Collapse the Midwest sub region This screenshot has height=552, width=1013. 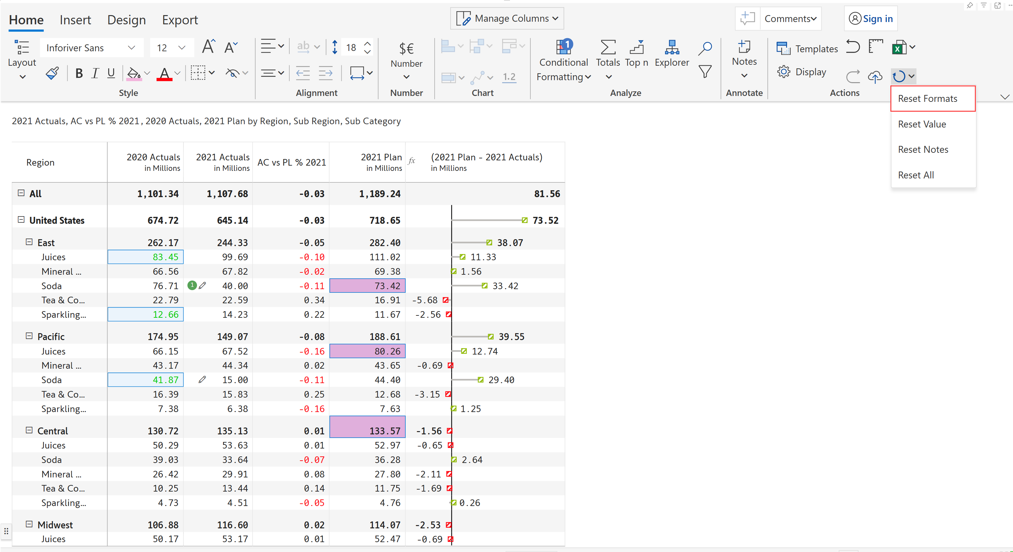pos(29,524)
